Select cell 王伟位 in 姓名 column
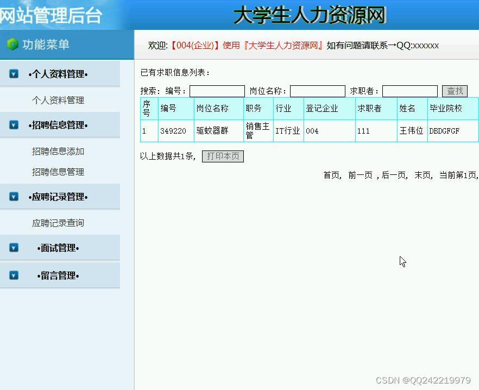Viewport: 479px width, 390px height. tap(412, 131)
